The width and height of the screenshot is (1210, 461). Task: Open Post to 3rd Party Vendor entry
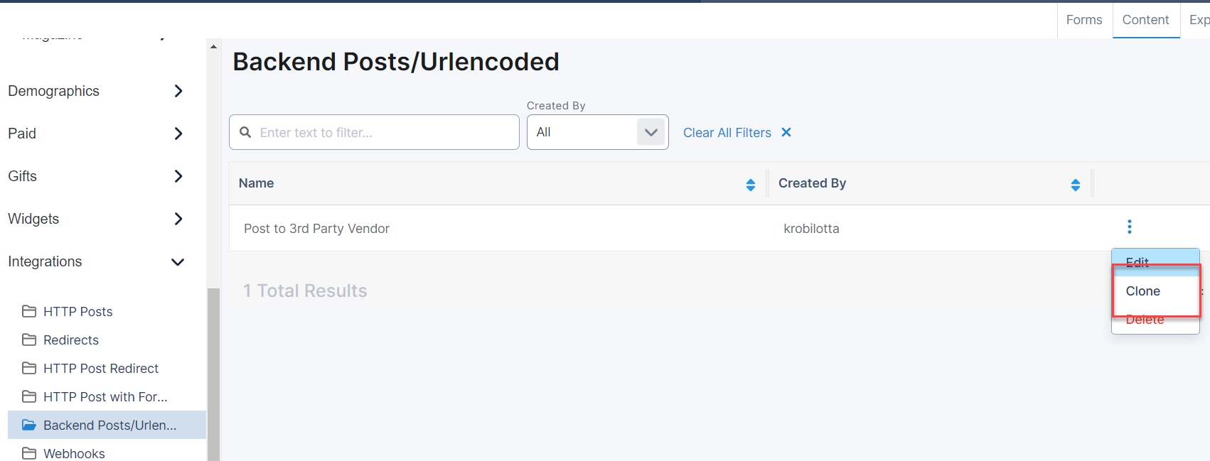click(x=316, y=229)
